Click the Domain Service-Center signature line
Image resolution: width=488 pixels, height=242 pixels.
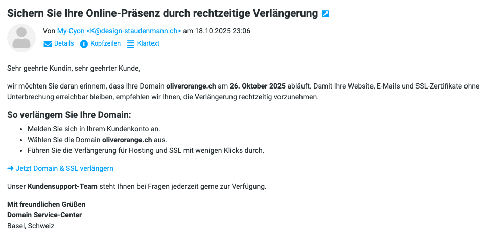[44, 215]
